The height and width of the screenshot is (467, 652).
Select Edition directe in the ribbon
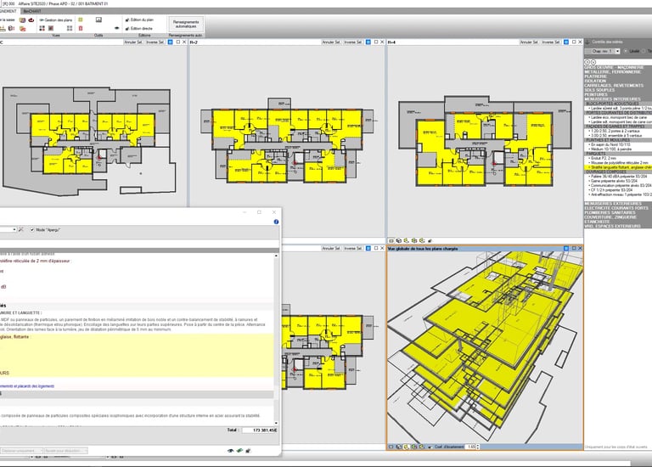(138, 28)
